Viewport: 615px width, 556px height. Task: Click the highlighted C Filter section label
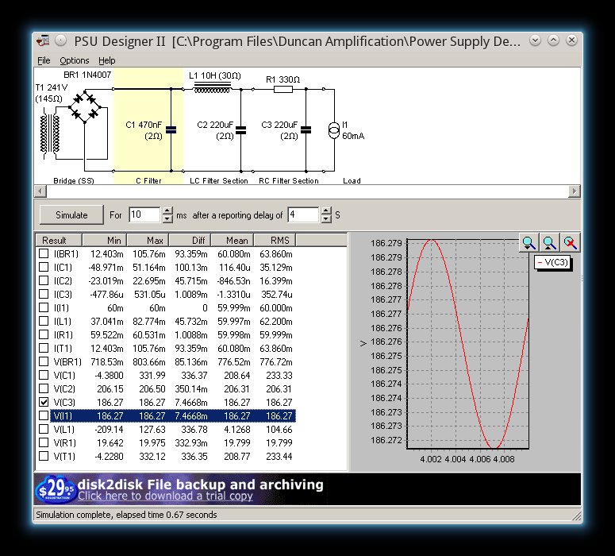[x=148, y=180]
